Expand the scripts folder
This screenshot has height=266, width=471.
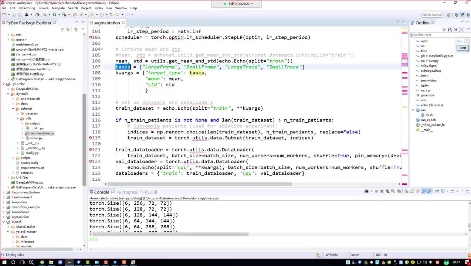click(13, 158)
